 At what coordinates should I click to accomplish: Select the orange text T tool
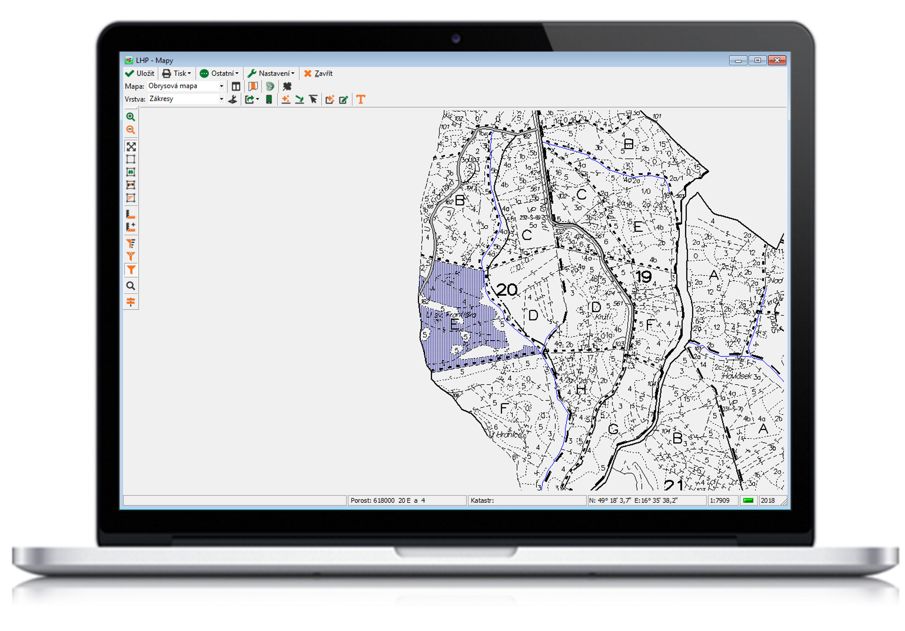pyautogui.click(x=361, y=99)
